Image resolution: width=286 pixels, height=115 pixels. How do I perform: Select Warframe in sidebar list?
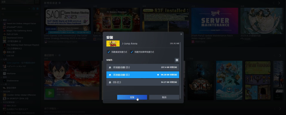point(11,73)
